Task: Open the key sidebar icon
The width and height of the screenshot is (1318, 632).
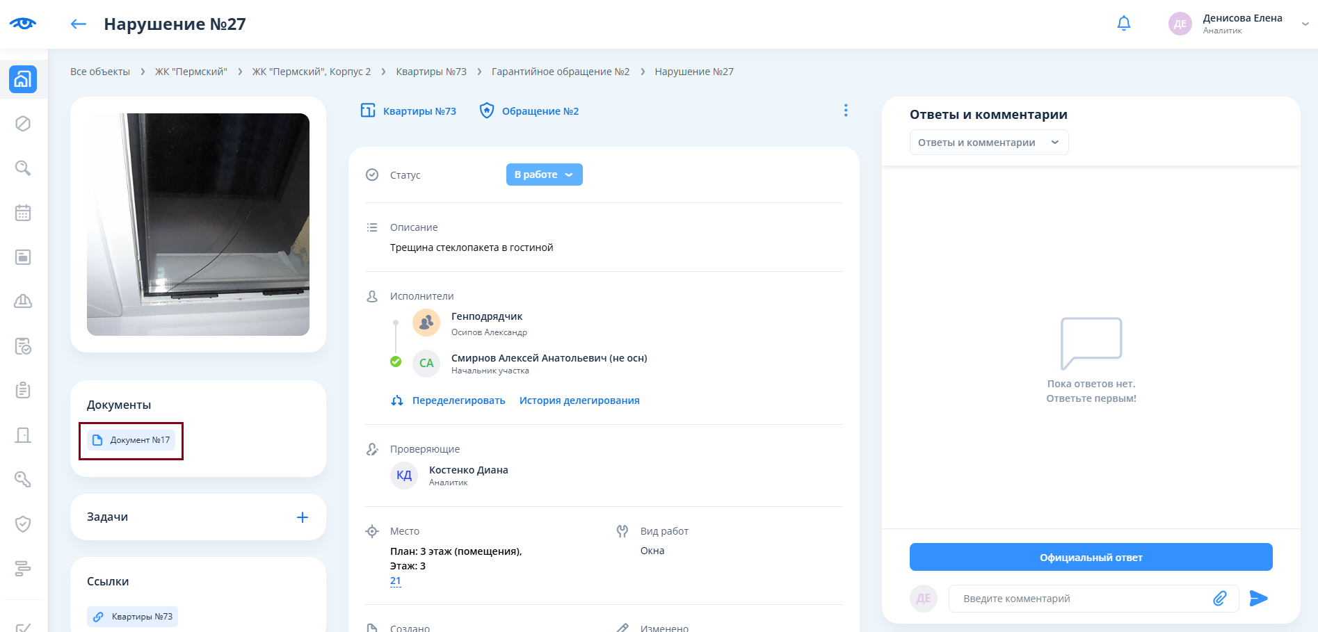Action: pyautogui.click(x=23, y=479)
